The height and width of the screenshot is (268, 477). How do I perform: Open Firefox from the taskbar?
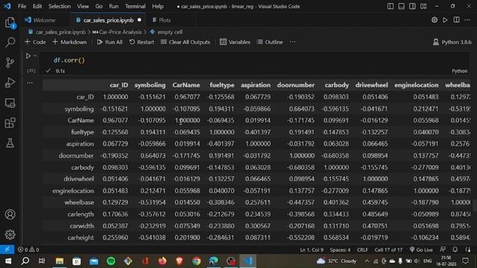click(162, 261)
